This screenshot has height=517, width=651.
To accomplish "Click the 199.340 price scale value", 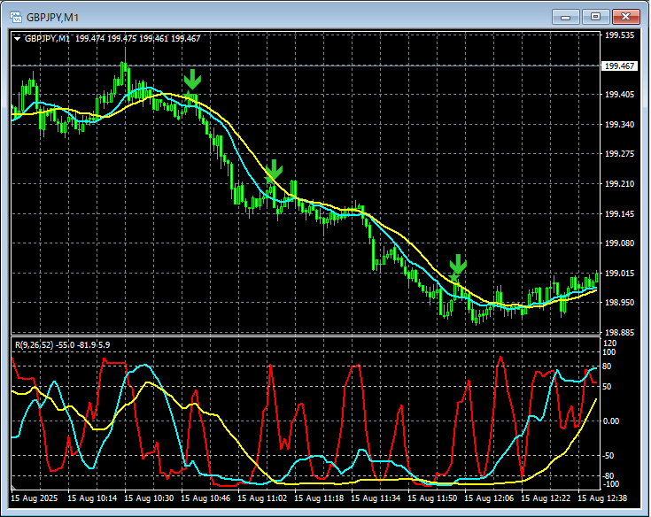I will (x=619, y=125).
